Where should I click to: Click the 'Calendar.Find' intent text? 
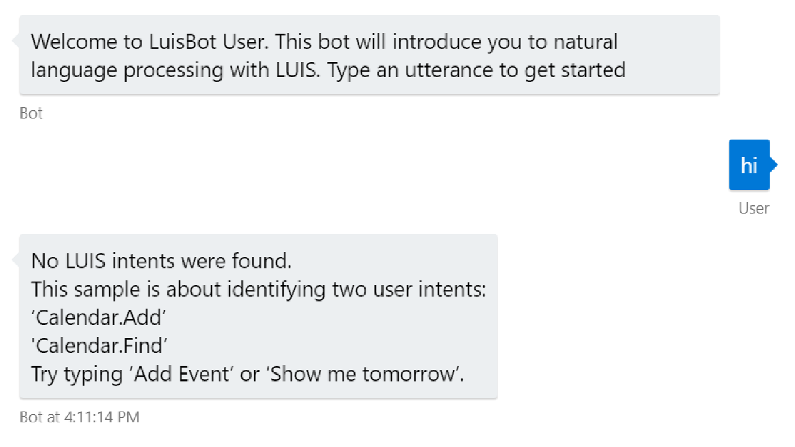pos(100,346)
